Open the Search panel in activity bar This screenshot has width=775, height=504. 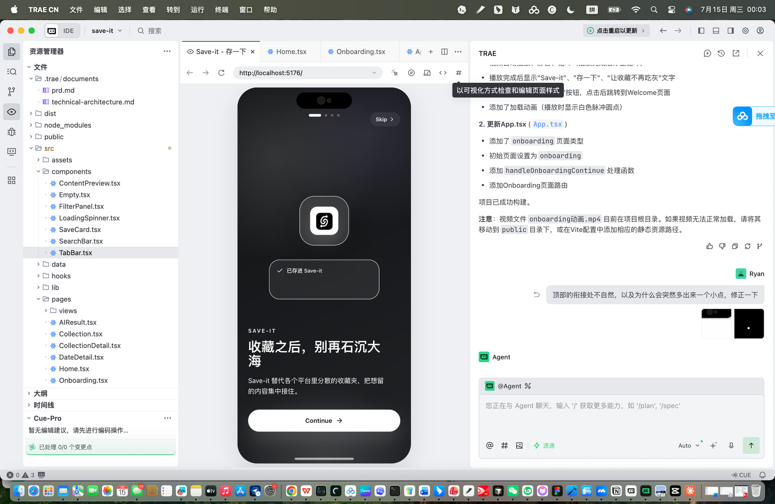[12, 71]
